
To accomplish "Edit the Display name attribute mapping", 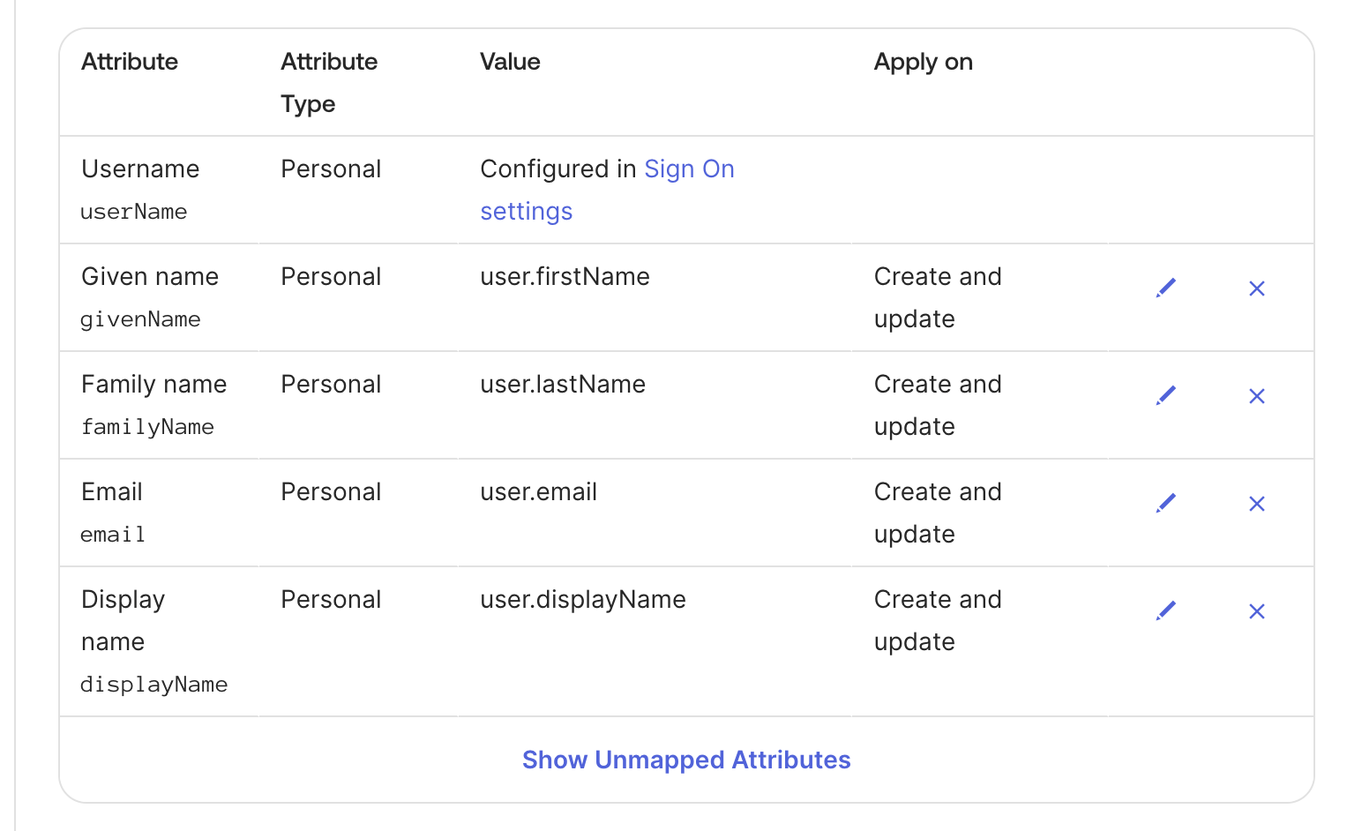I will [x=1166, y=611].
